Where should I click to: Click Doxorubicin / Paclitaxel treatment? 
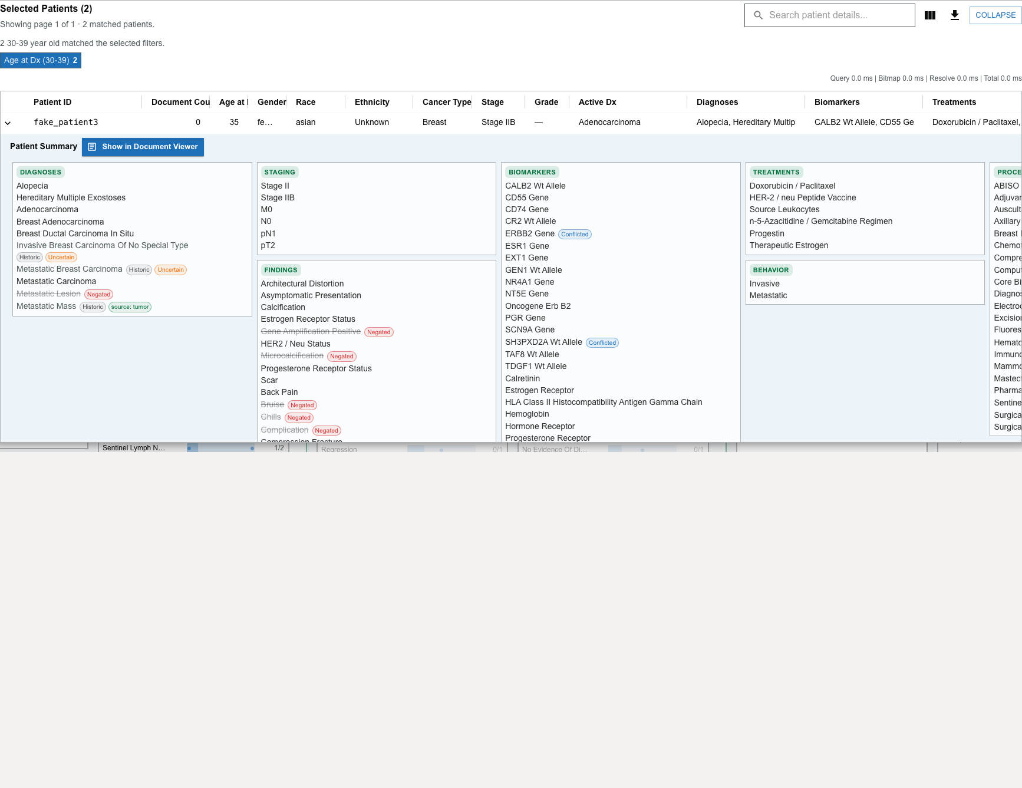792,186
